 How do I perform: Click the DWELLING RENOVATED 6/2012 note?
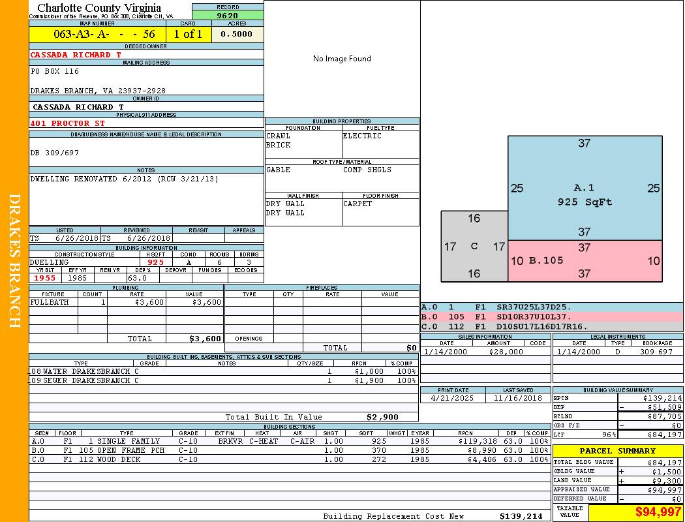pyautogui.click(x=124, y=179)
